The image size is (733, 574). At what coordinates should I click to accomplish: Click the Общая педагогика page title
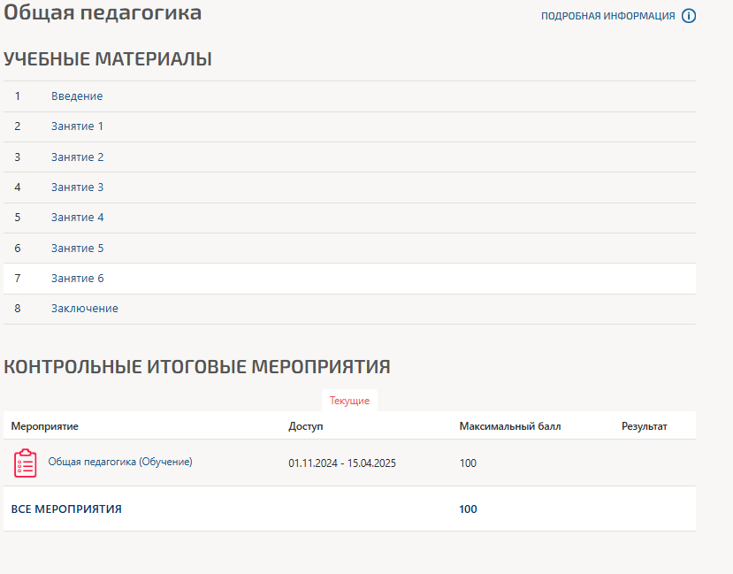(103, 13)
